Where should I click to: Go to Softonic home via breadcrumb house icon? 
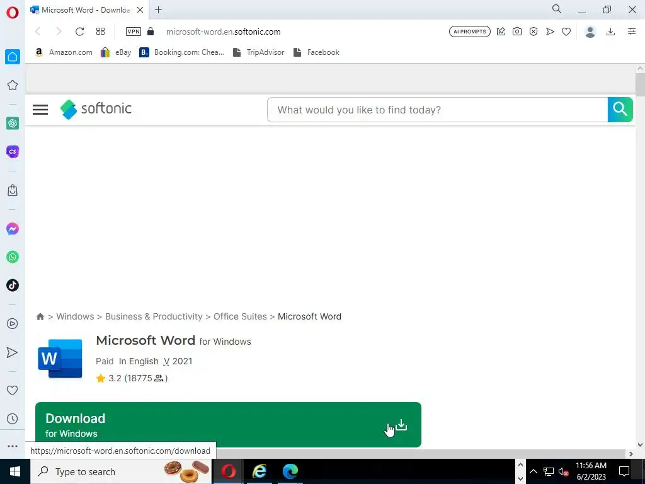point(40,316)
